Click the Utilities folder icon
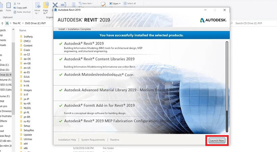277x152 pixels. click(x=21, y=139)
